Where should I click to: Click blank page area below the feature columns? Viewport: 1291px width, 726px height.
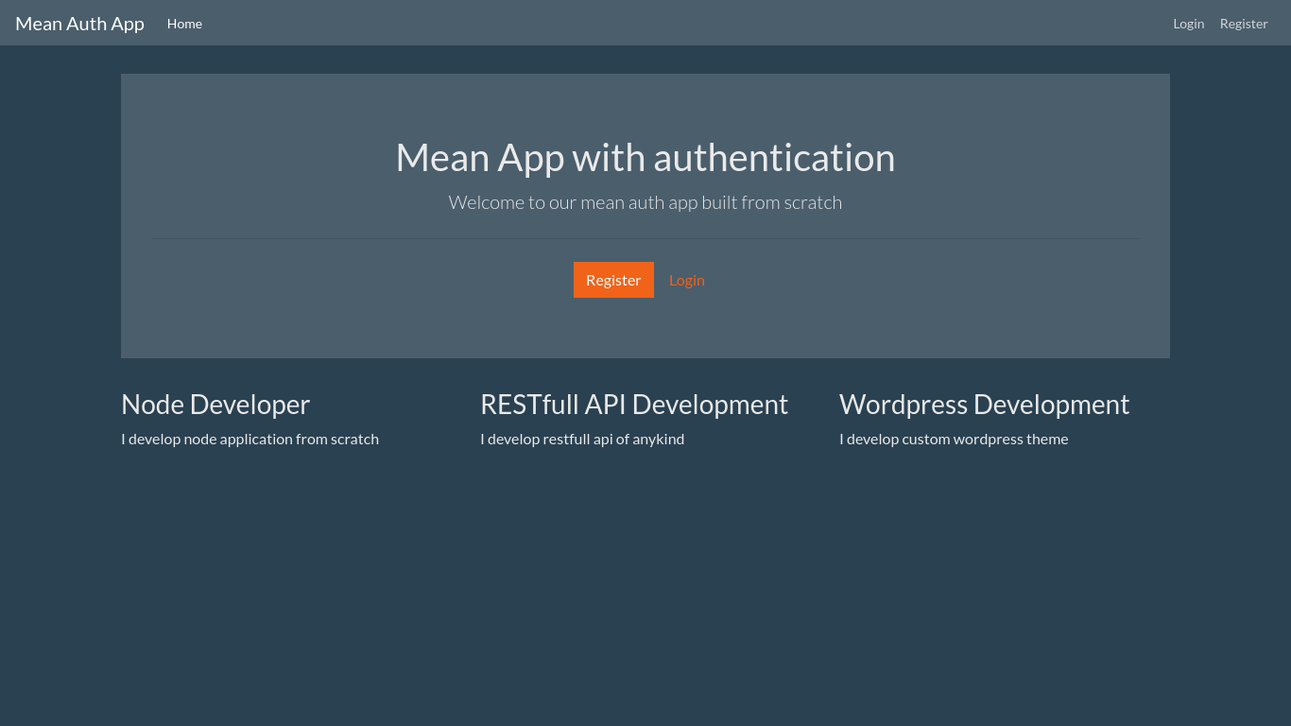click(645, 586)
